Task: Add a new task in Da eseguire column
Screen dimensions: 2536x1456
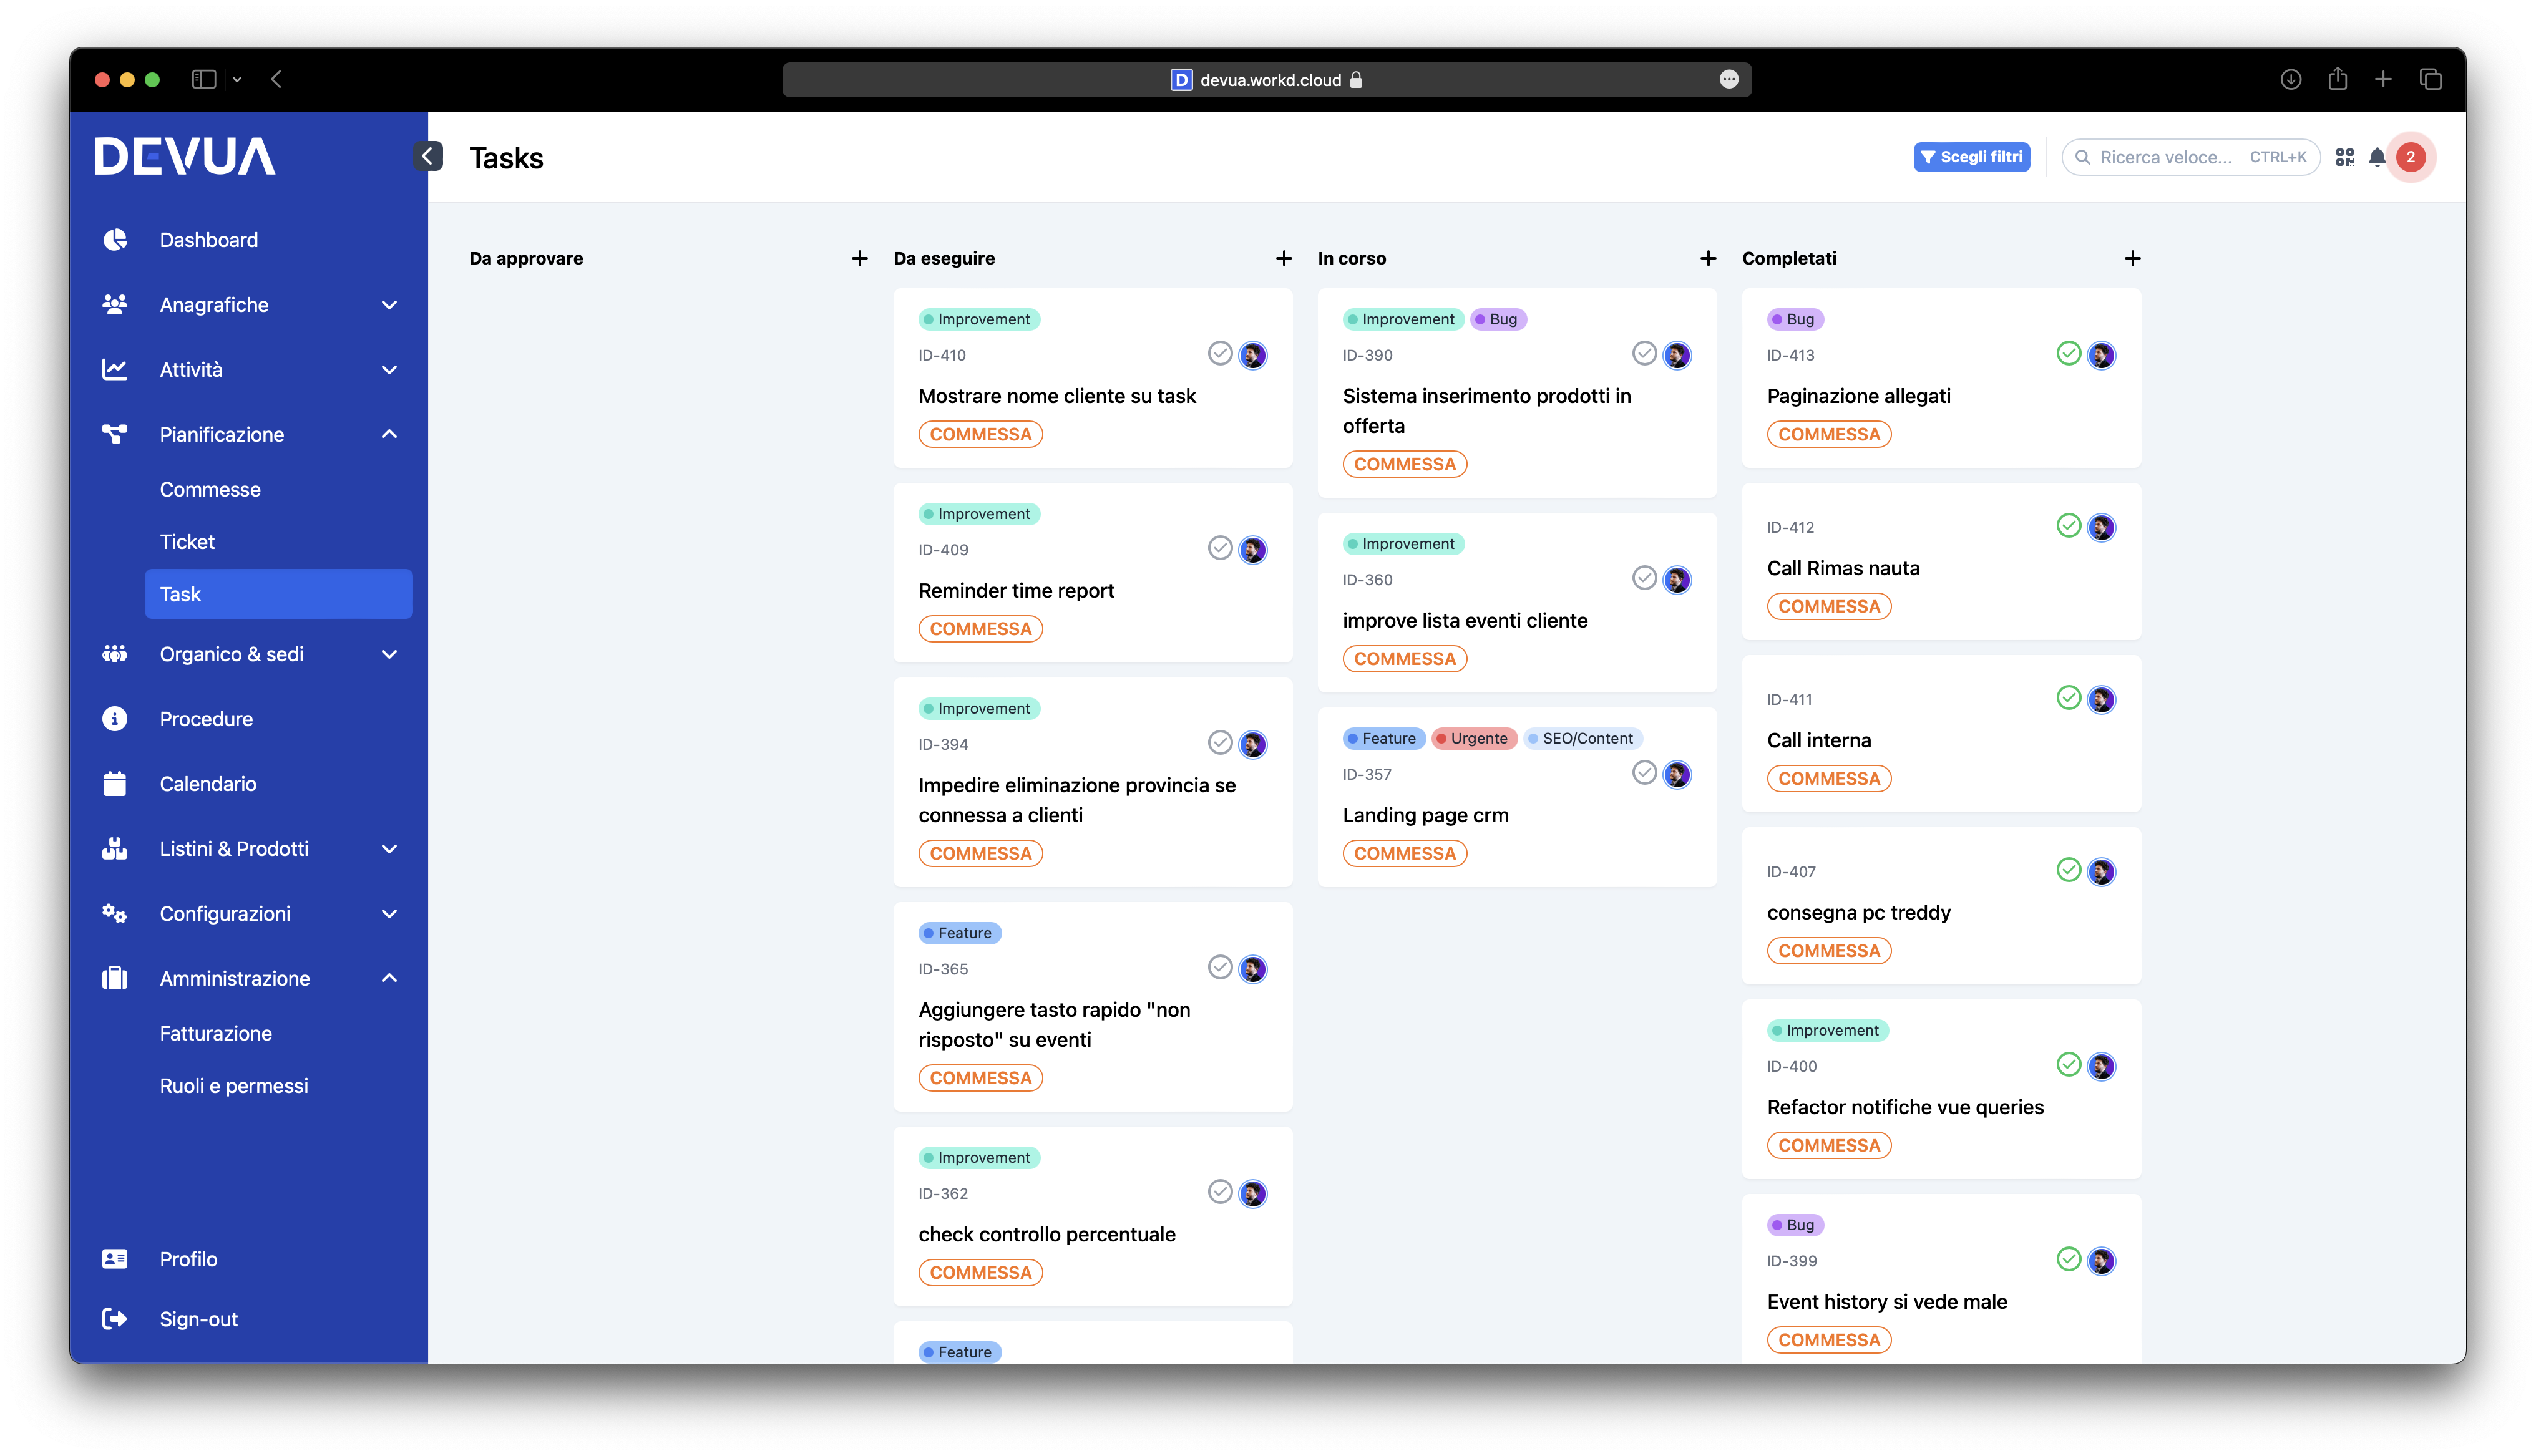Action: pyautogui.click(x=1283, y=258)
